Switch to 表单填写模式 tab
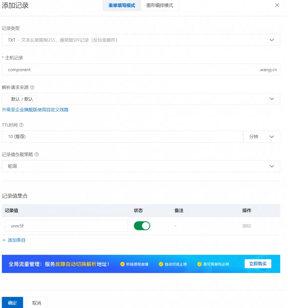Viewport: 288px width, 308px height. (122, 5)
